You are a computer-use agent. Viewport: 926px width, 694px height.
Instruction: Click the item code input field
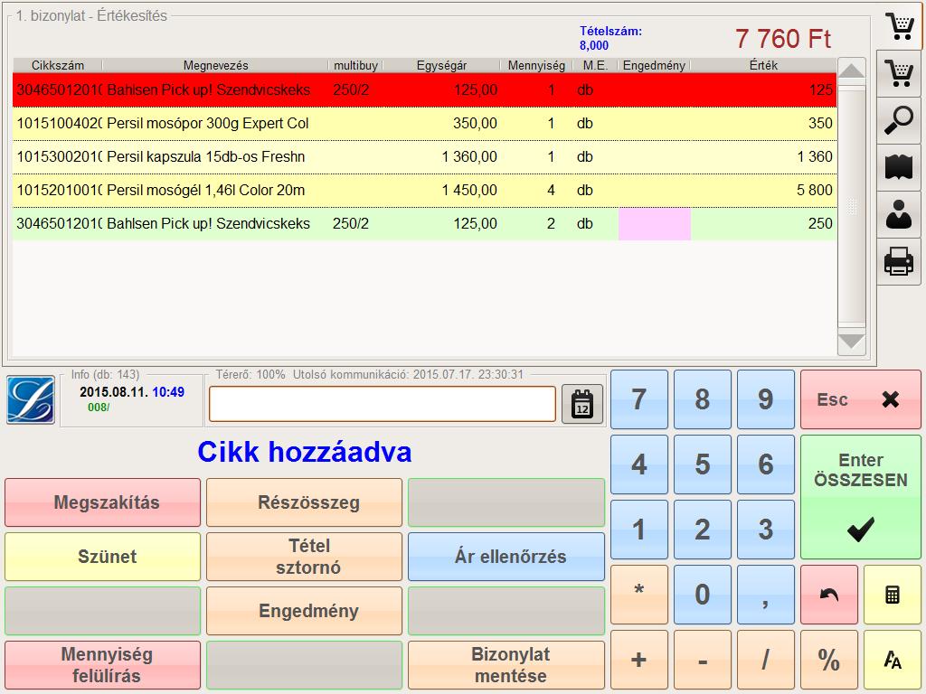pos(383,404)
